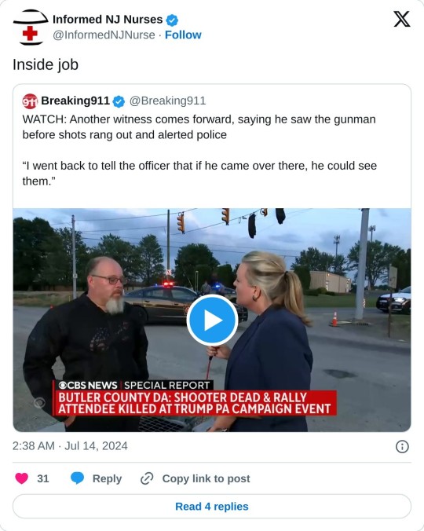Click Informed NJ Nurses verified badge

pyautogui.click(x=172, y=20)
